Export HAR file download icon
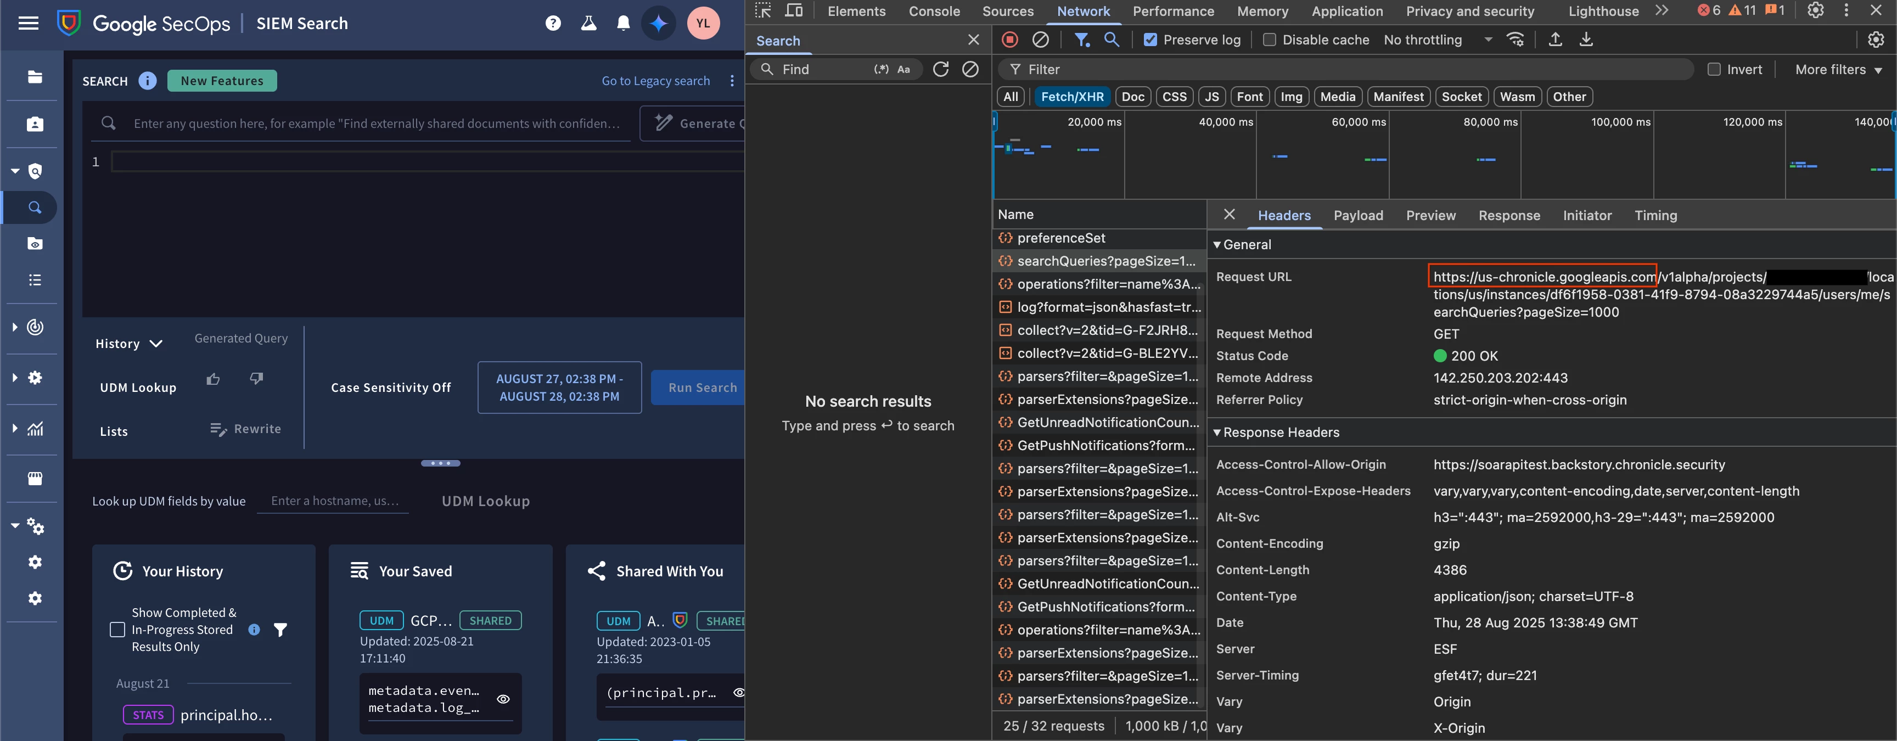 coord(1586,40)
